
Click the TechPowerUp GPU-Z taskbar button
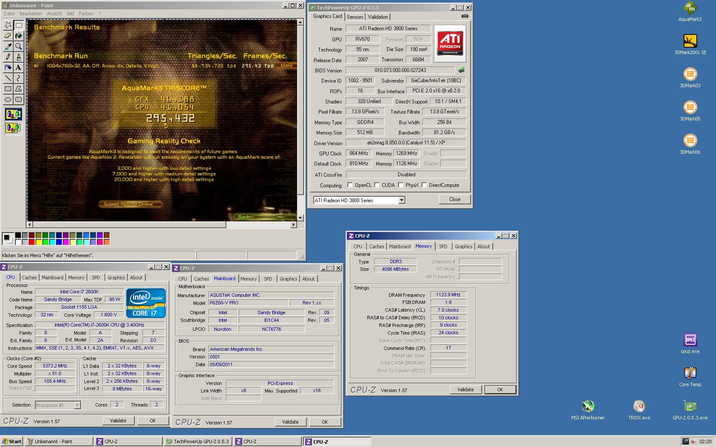click(198, 441)
